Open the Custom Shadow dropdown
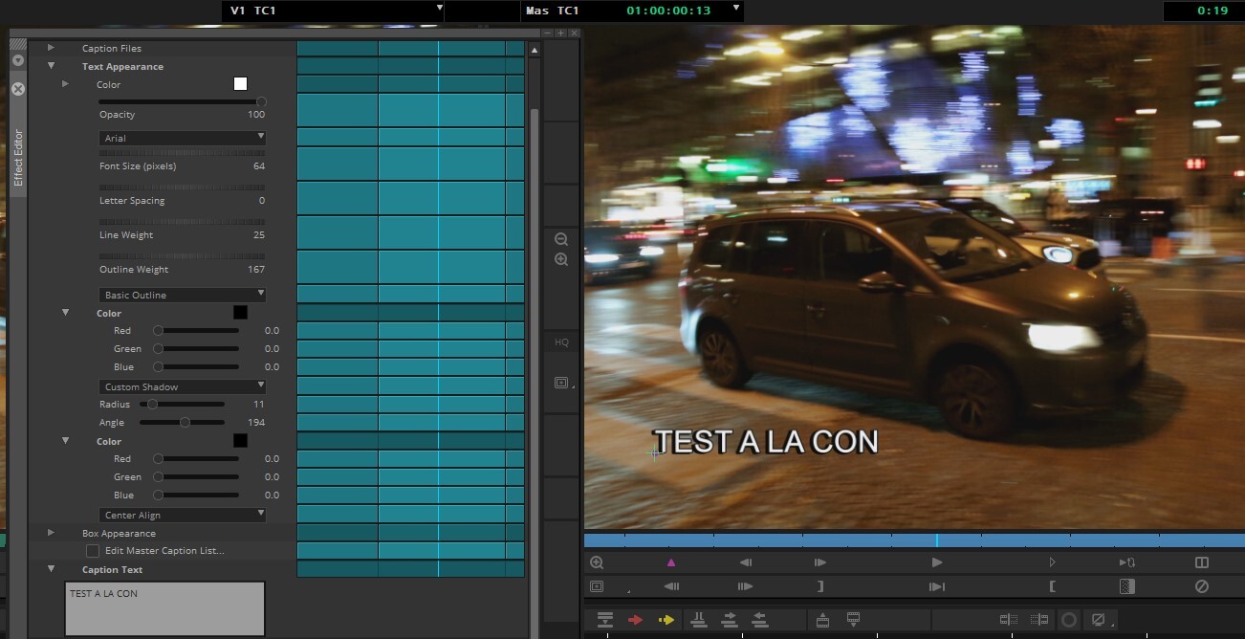 182,386
